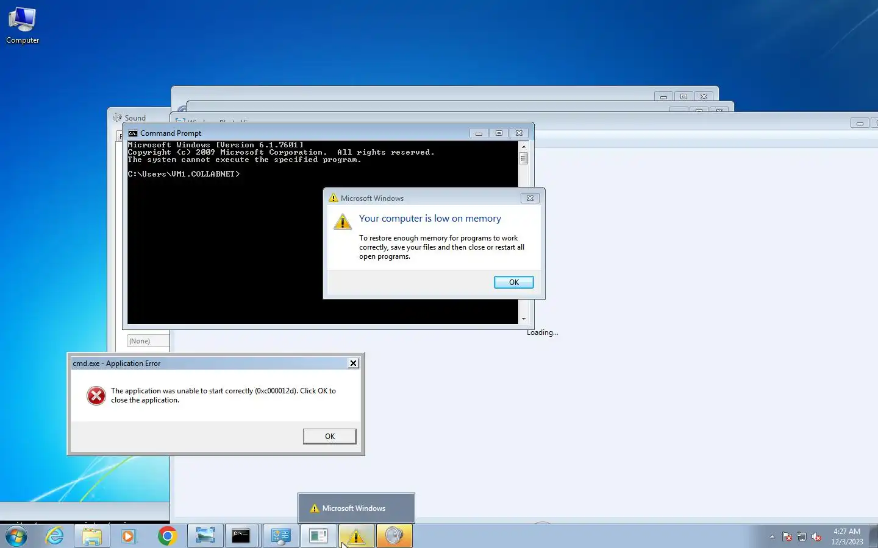The height and width of the screenshot is (548, 878).
Task: Click the "Loading..." text
Action: click(x=543, y=332)
